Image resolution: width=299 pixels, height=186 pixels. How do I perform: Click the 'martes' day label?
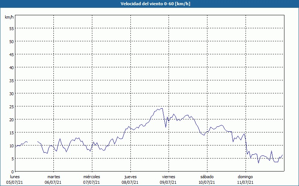pos(54,177)
